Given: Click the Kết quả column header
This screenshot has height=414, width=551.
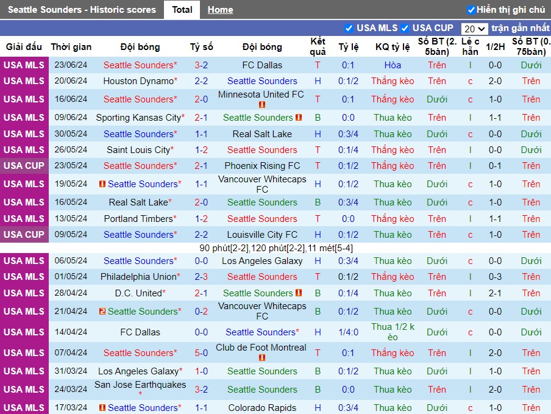Looking at the screenshot, I should click(318, 47).
